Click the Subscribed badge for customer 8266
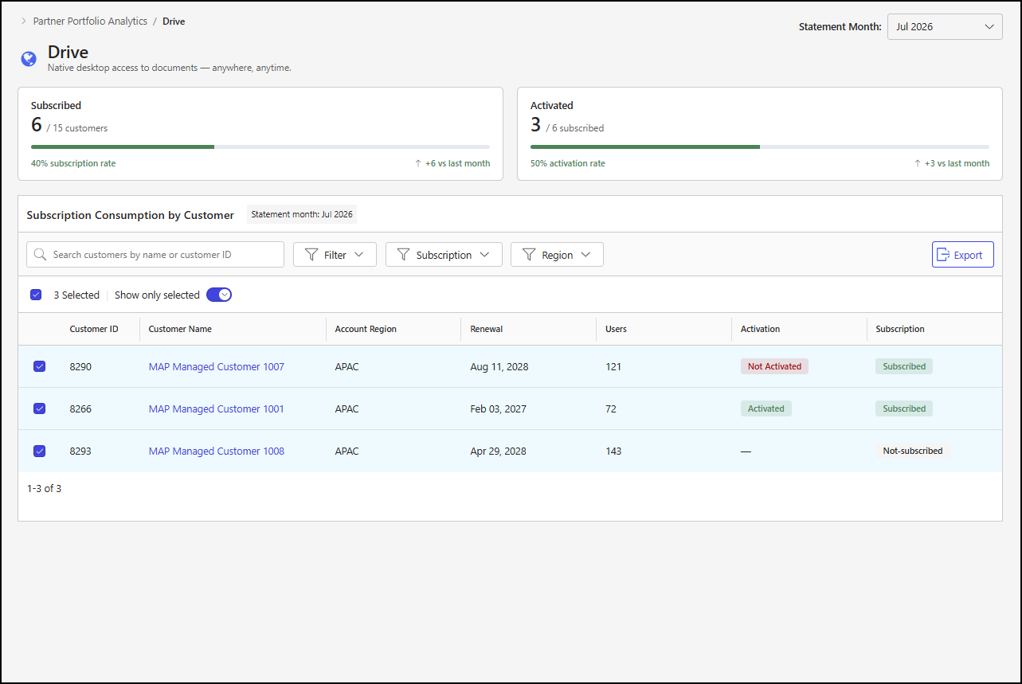The image size is (1022, 684). coord(904,408)
